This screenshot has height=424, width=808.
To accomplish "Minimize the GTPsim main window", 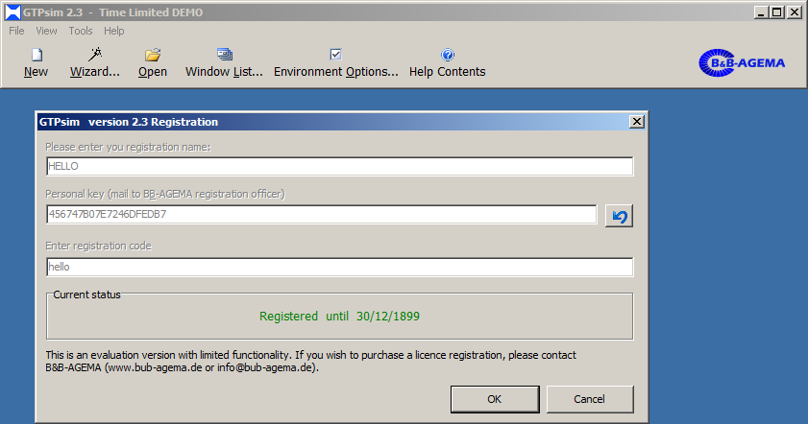I will (761, 12).
